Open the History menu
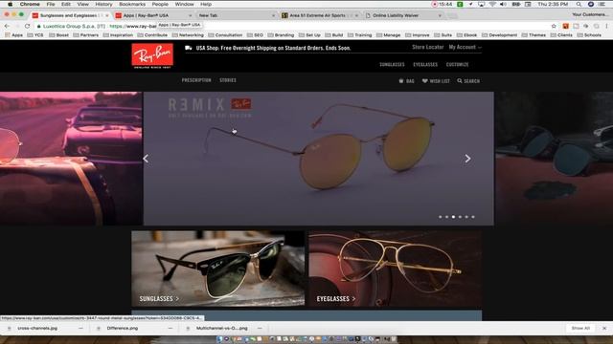The height and width of the screenshot is (344, 613). [x=103, y=4]
